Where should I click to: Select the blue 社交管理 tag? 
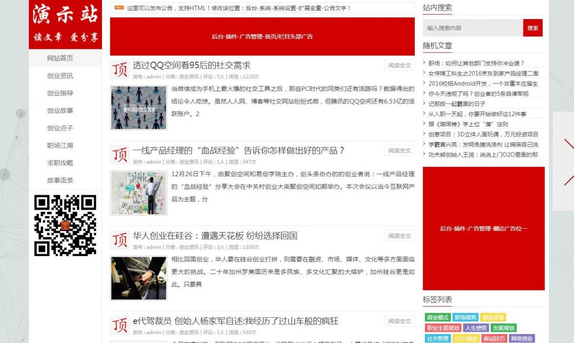pyautogui.click(x=437, y=339)
